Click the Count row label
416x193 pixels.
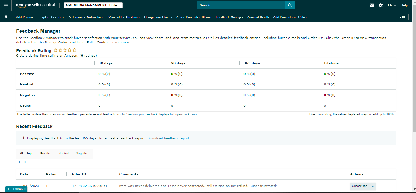tap(25, 106)
